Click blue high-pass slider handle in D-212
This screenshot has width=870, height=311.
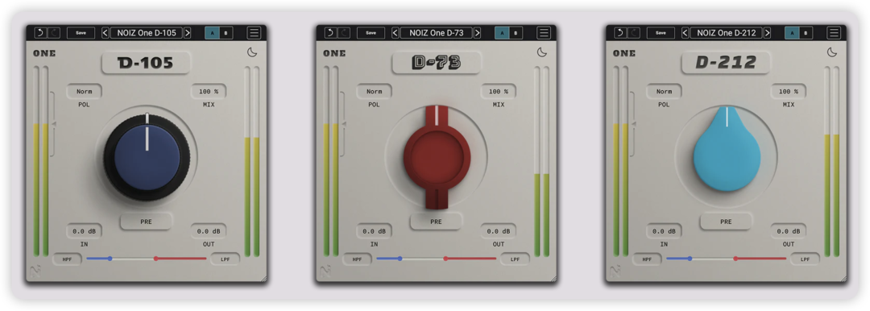(690, 259)
